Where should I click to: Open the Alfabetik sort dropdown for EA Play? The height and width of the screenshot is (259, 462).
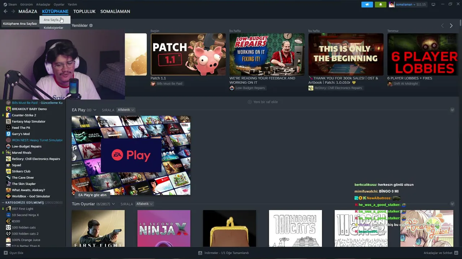(x=126, y=110)
